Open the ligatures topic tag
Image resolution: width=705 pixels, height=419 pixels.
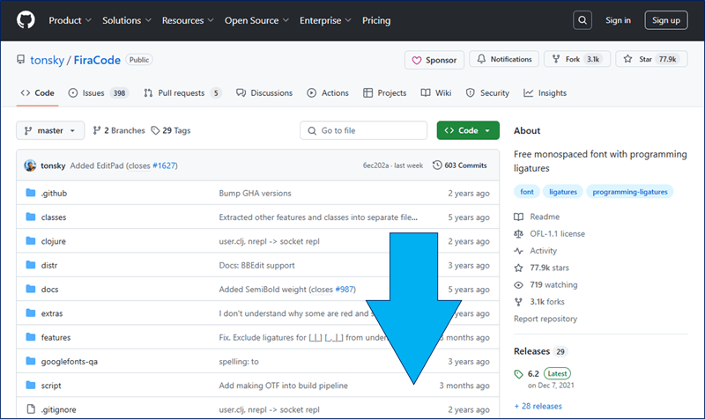click(x=563, y=192)
